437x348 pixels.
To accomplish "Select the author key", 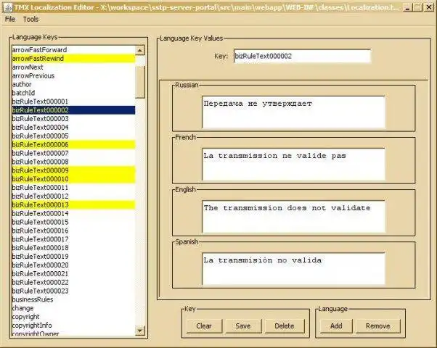I will [73, 84].
